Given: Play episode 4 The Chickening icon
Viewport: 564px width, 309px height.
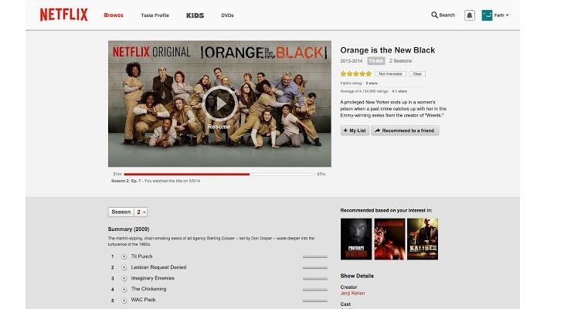Looking at the screenshot, I should point(124,289).
